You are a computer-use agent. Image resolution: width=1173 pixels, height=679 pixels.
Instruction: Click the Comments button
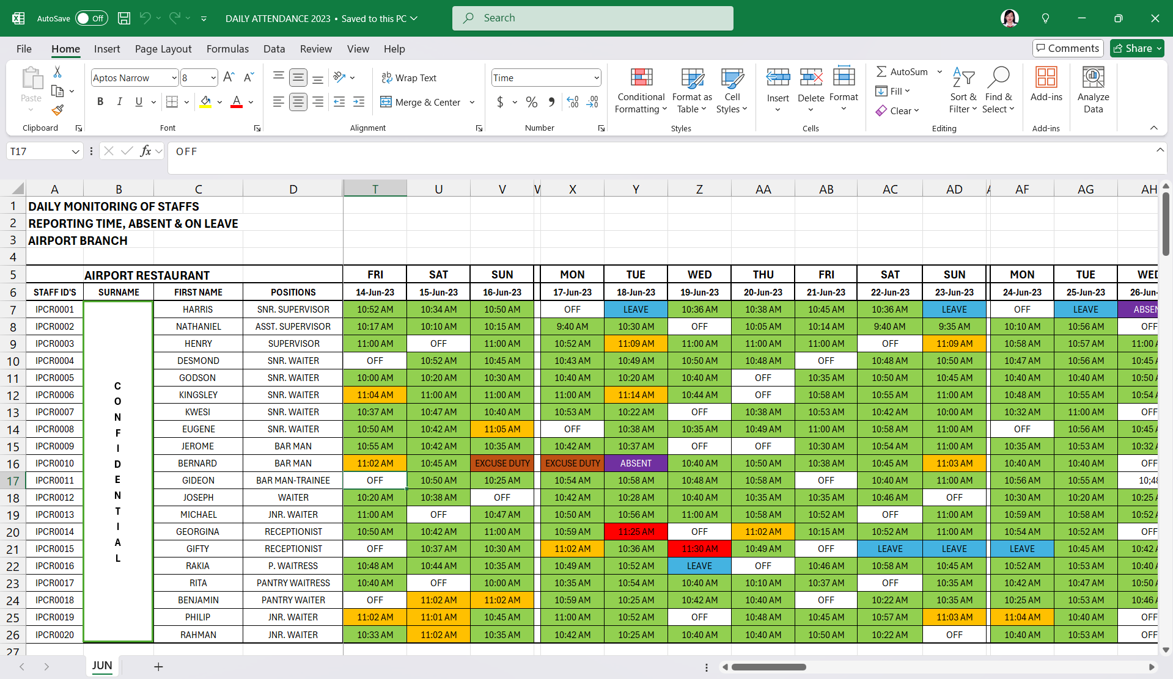click(x=1067, y=48)
